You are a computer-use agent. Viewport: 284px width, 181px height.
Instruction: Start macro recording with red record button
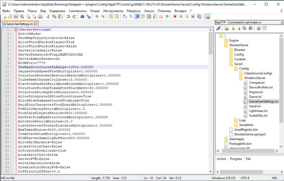(175, 17)
